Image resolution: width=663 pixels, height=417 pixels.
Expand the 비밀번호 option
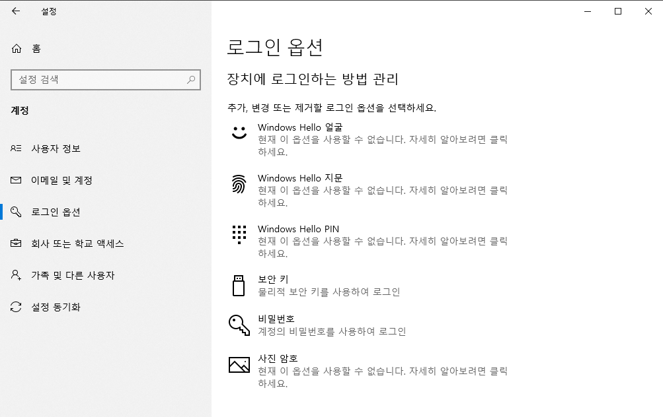[x=368, y=325]
